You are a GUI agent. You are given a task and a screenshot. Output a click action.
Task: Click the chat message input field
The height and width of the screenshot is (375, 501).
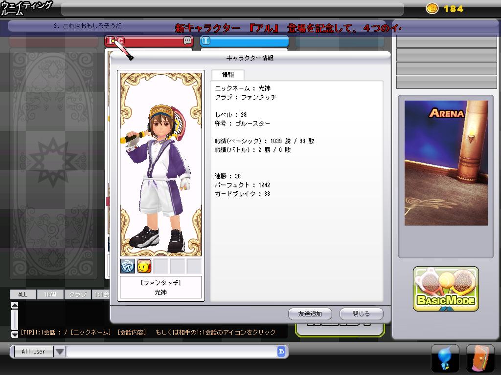[x=171, y=352]
